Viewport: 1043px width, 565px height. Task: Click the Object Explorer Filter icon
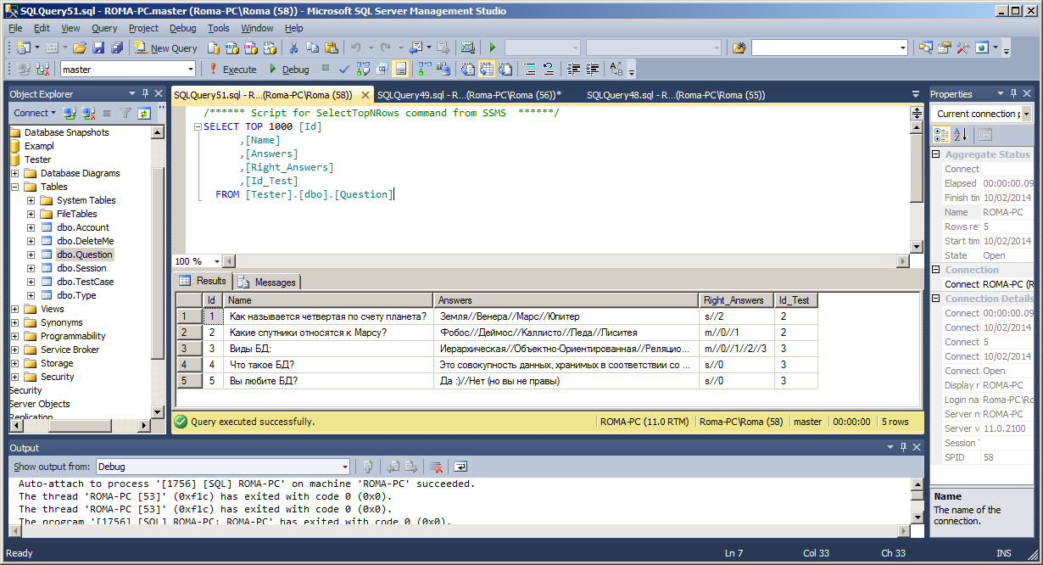pyautogui.click(x=125, y=113)
